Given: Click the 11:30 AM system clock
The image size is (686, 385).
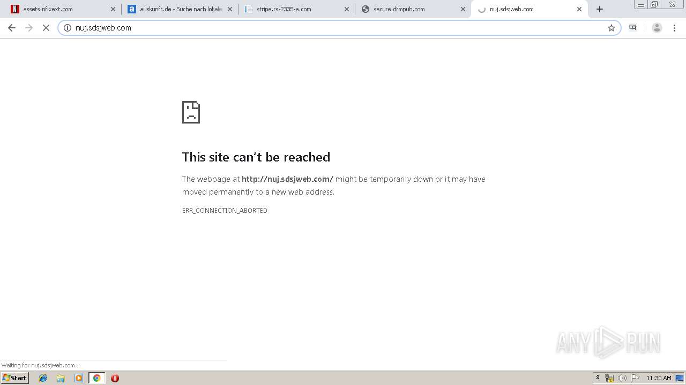Looking at the screenshot, I should pyautogui.click(x=659, y=378).
